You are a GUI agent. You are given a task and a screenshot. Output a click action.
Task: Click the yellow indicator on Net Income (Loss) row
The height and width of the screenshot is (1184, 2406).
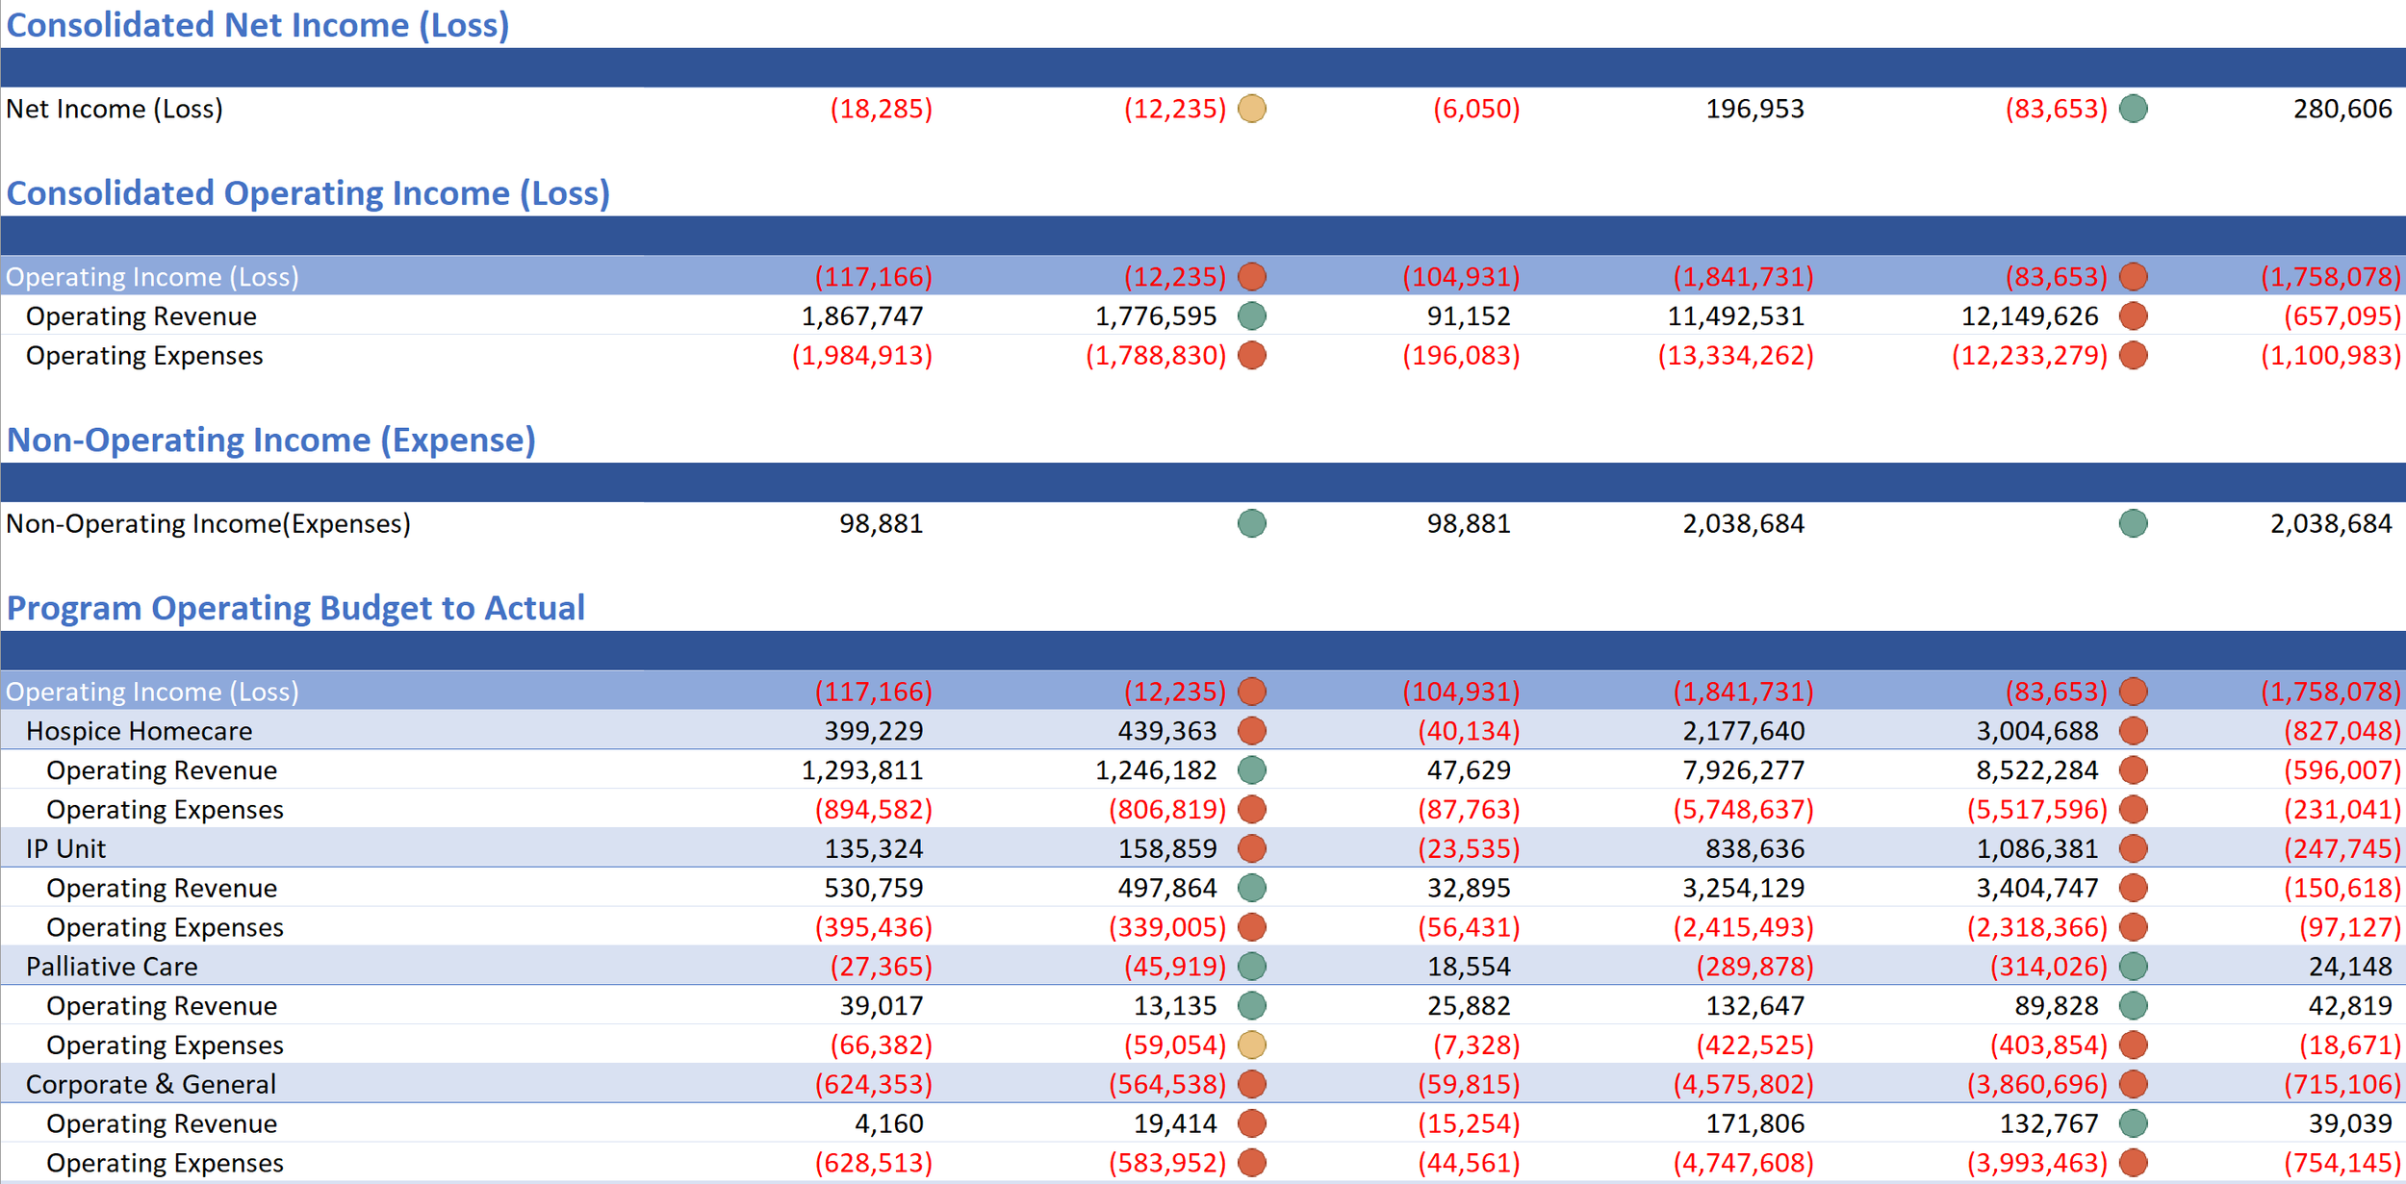click(1251, 109)
